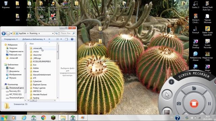Open the Windows Start button
Viewport: 216px width, 121px height.
click(4, 118)
